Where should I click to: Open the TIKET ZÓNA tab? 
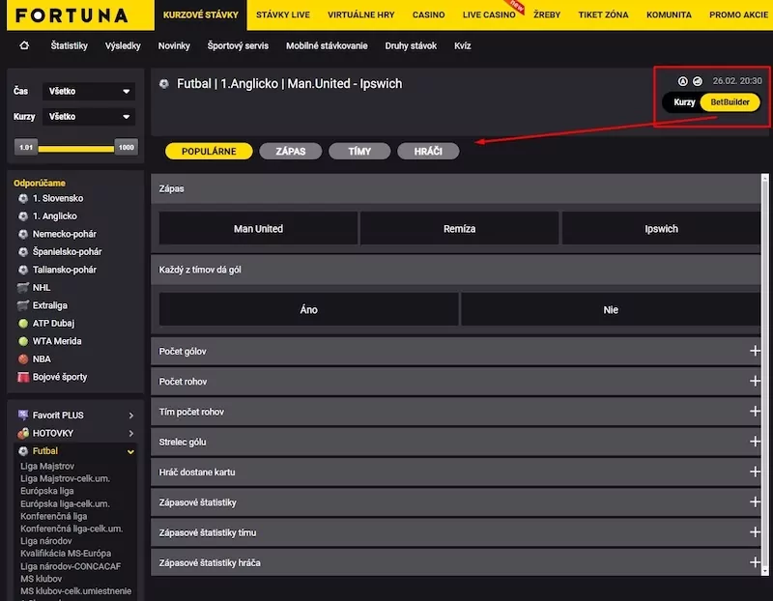(x=603, y=14)
